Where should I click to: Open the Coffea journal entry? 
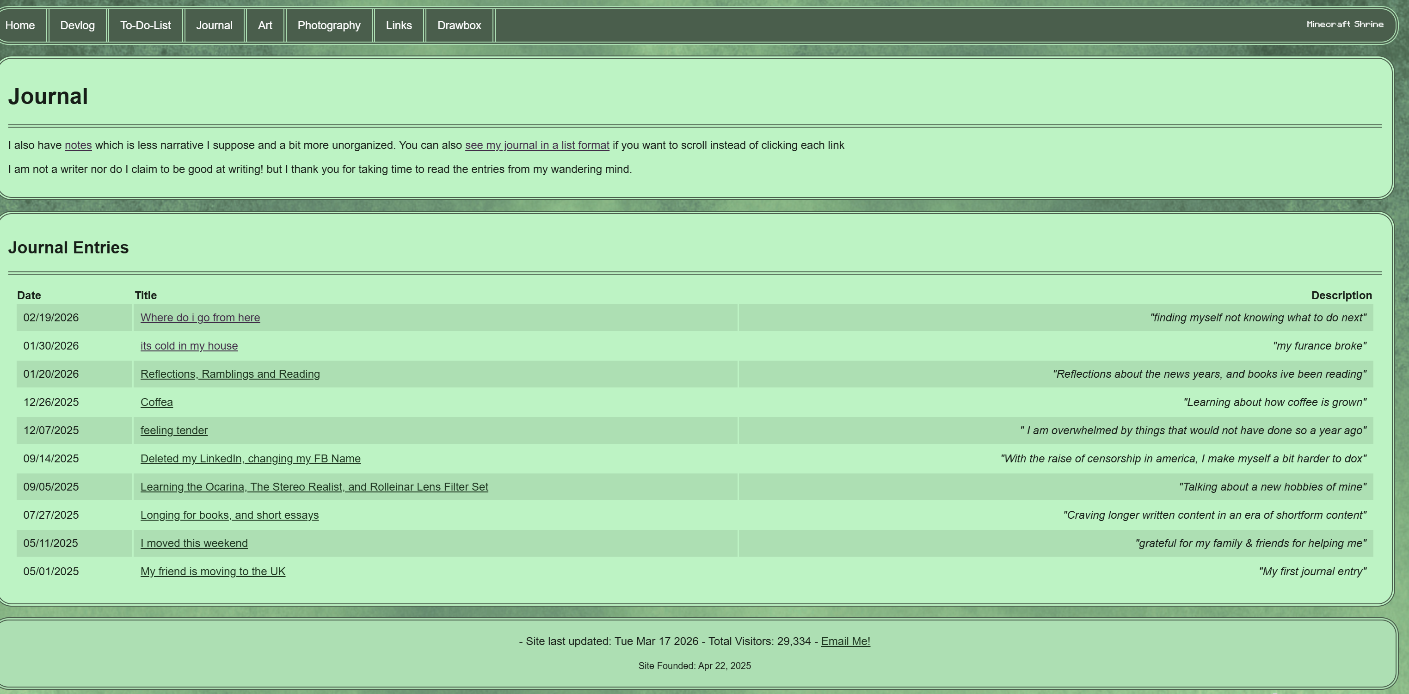(156, 403)
